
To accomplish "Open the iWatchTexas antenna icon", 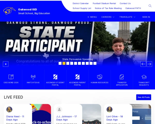I will (x=33, y=77).
